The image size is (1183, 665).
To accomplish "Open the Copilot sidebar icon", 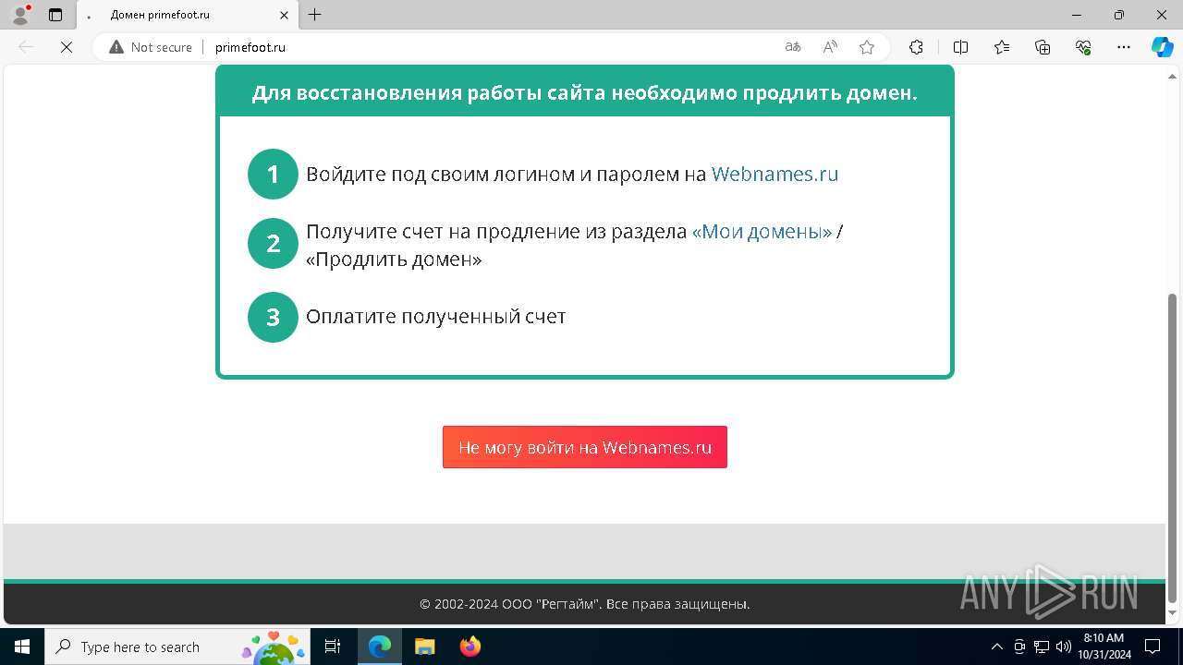I will (x=1162, y=47).
